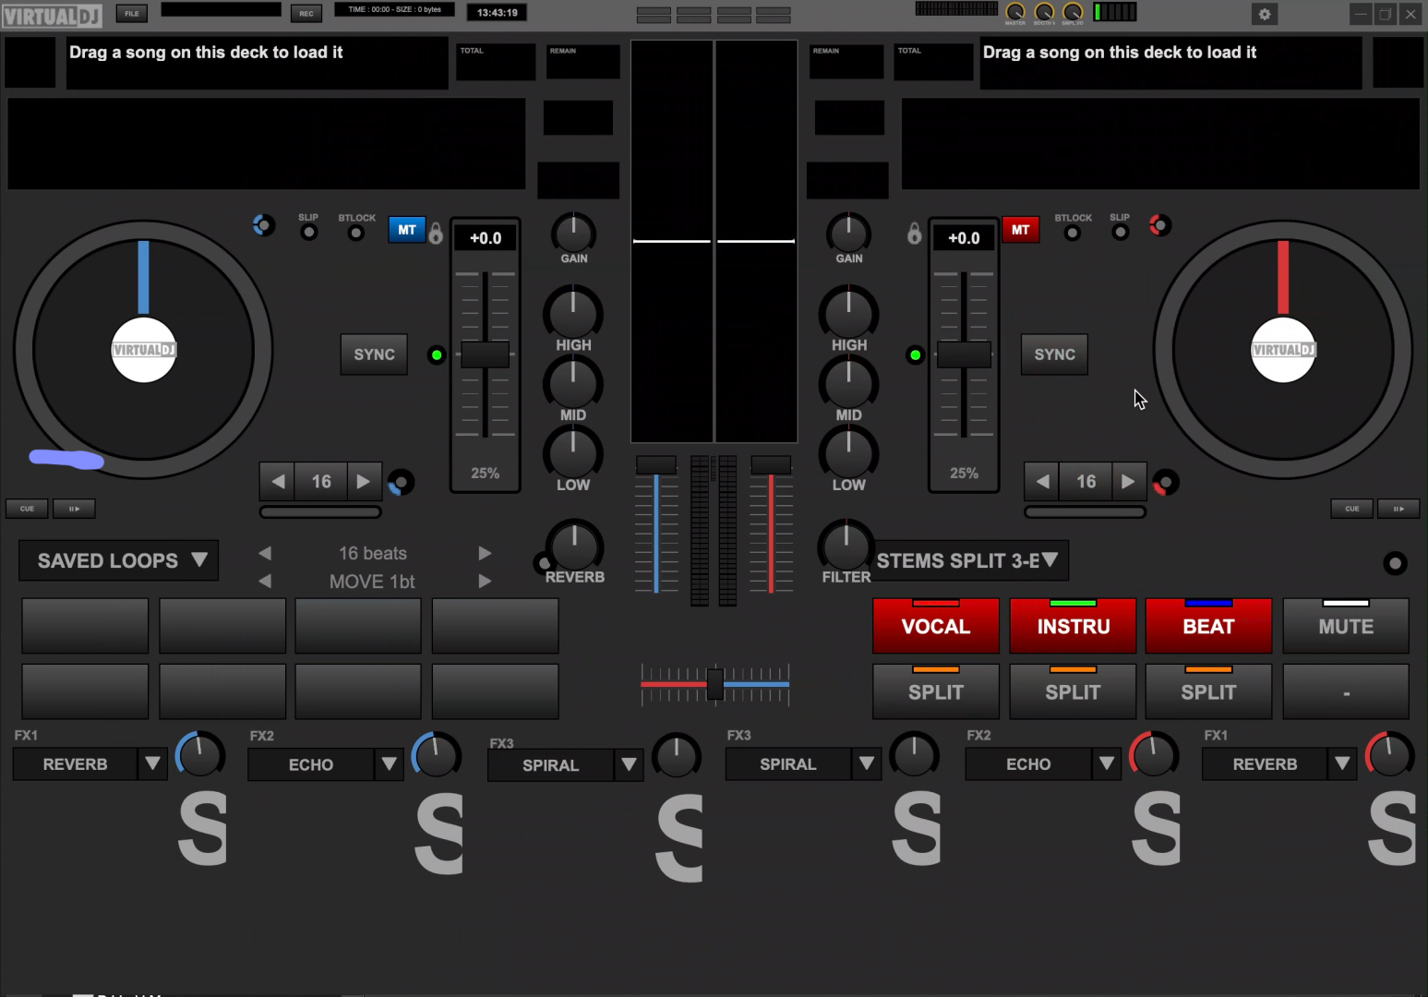Image resolution: width=1428 pixels, height=997 pixels.
Task: Toggle the key lock padlock on right deck
Action: tap(914, 233)
